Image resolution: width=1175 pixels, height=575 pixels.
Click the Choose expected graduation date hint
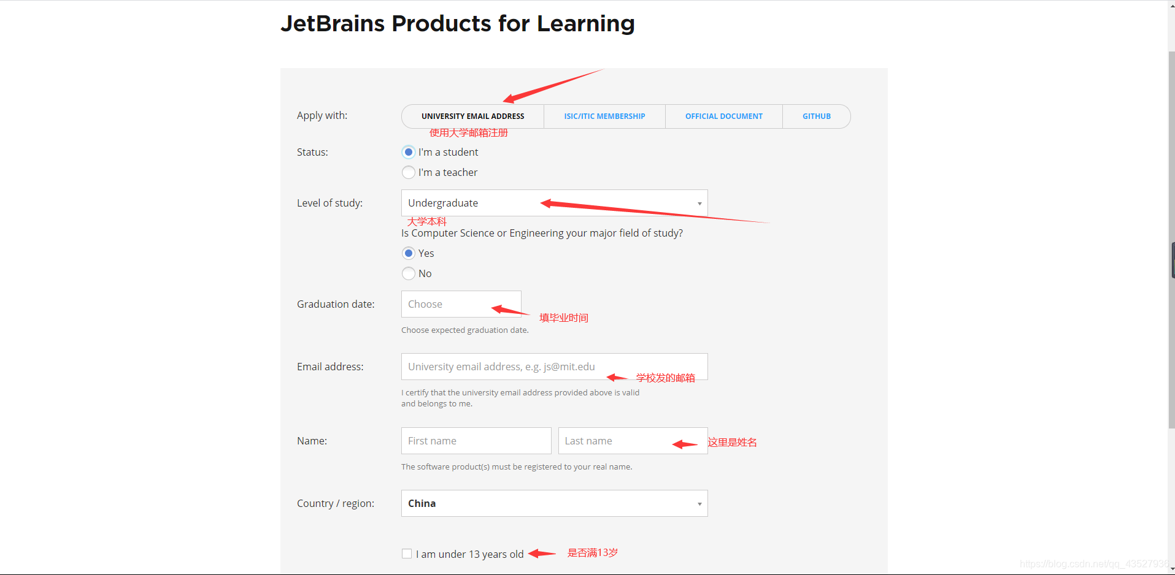465,330
